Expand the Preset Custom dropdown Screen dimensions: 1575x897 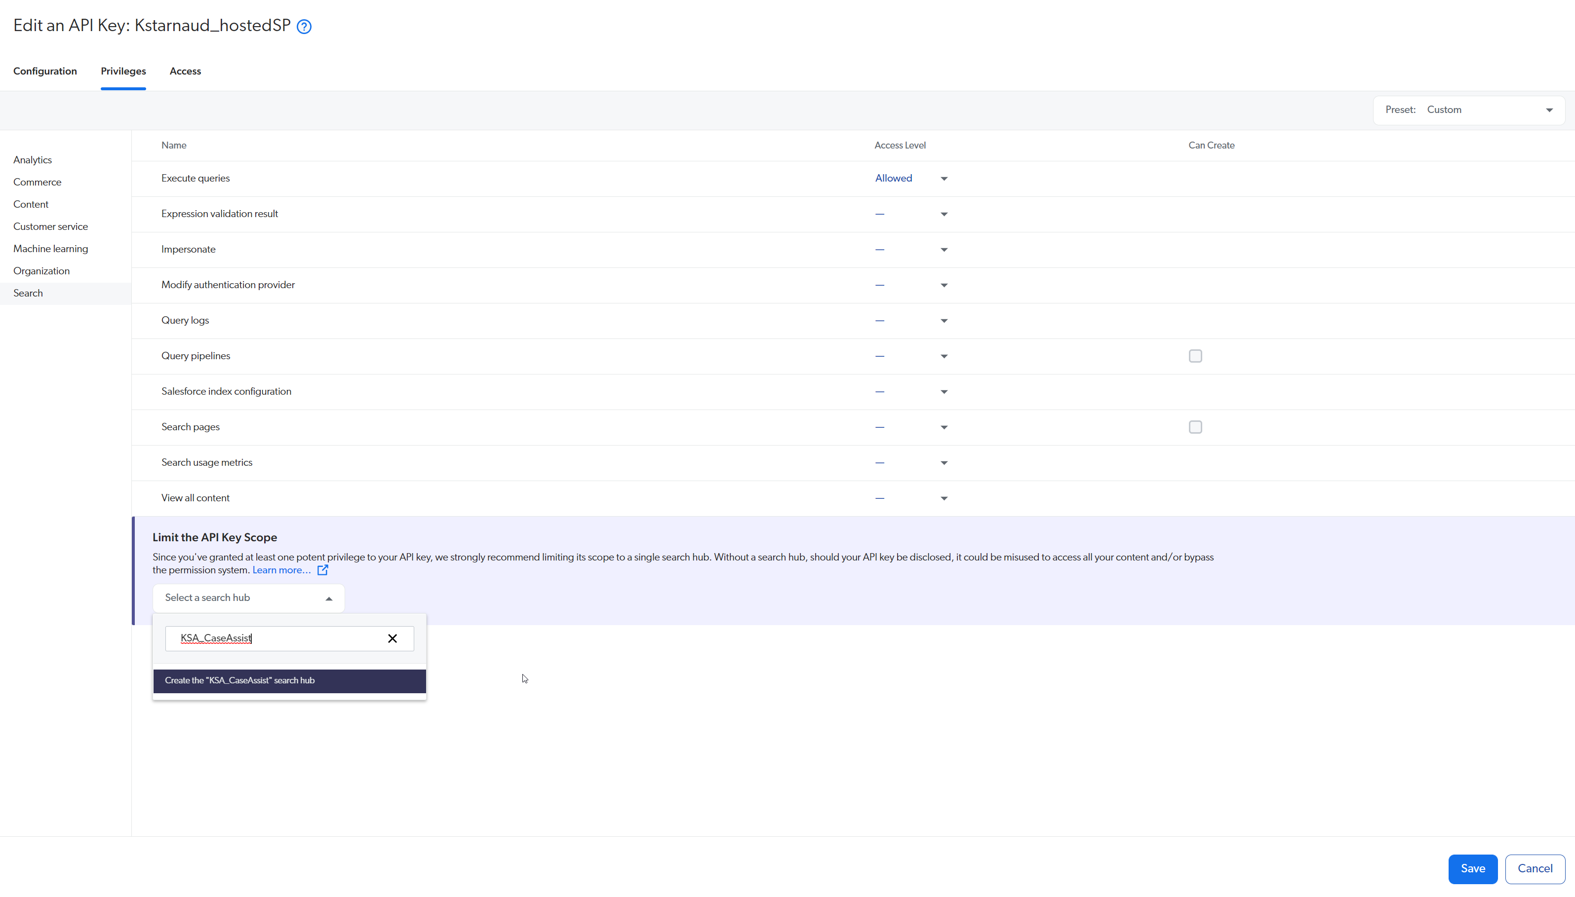[x=1469, y=111]
